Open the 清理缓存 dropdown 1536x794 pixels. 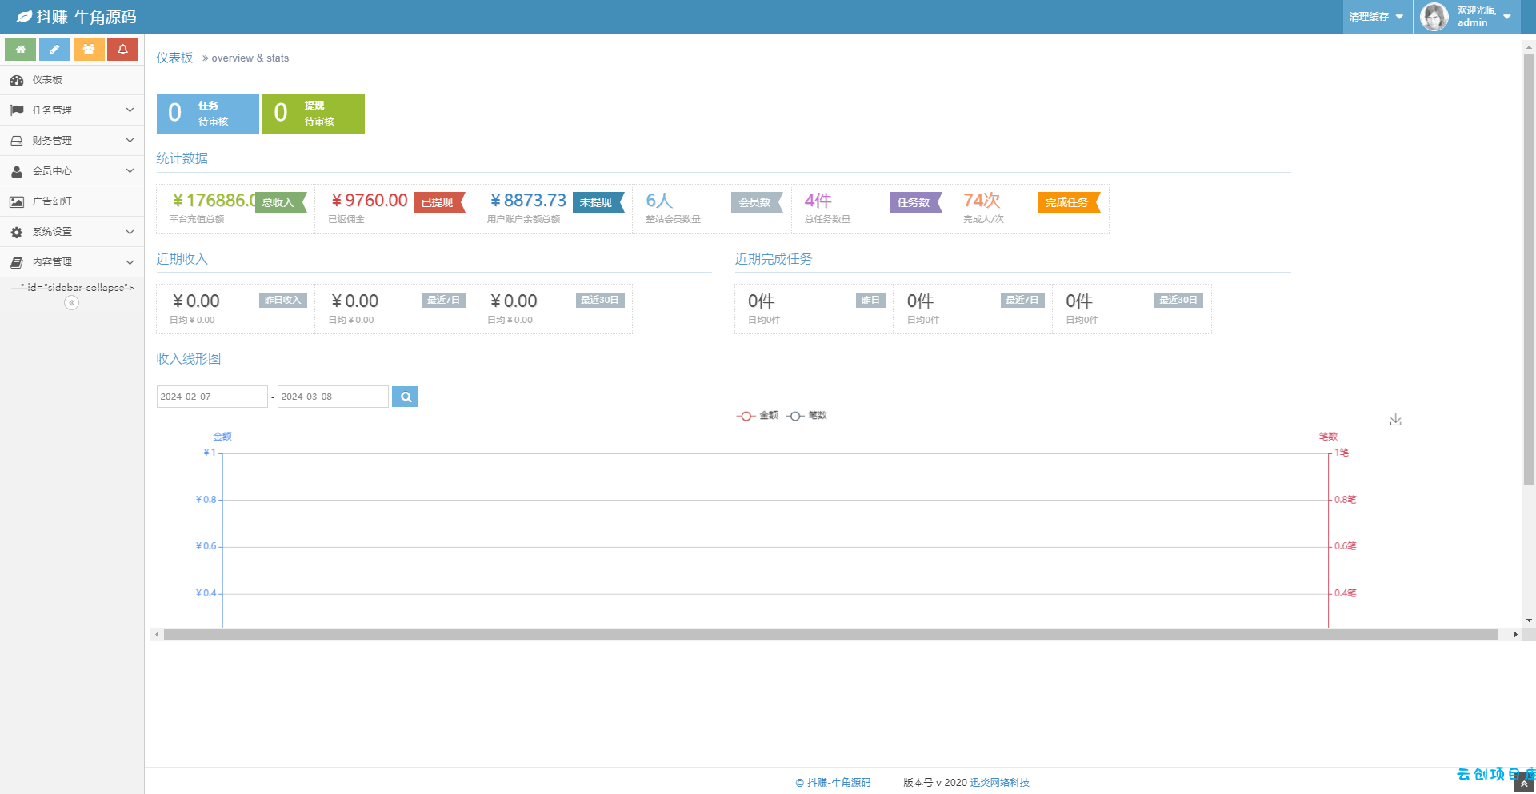[x=1376, y=17]
